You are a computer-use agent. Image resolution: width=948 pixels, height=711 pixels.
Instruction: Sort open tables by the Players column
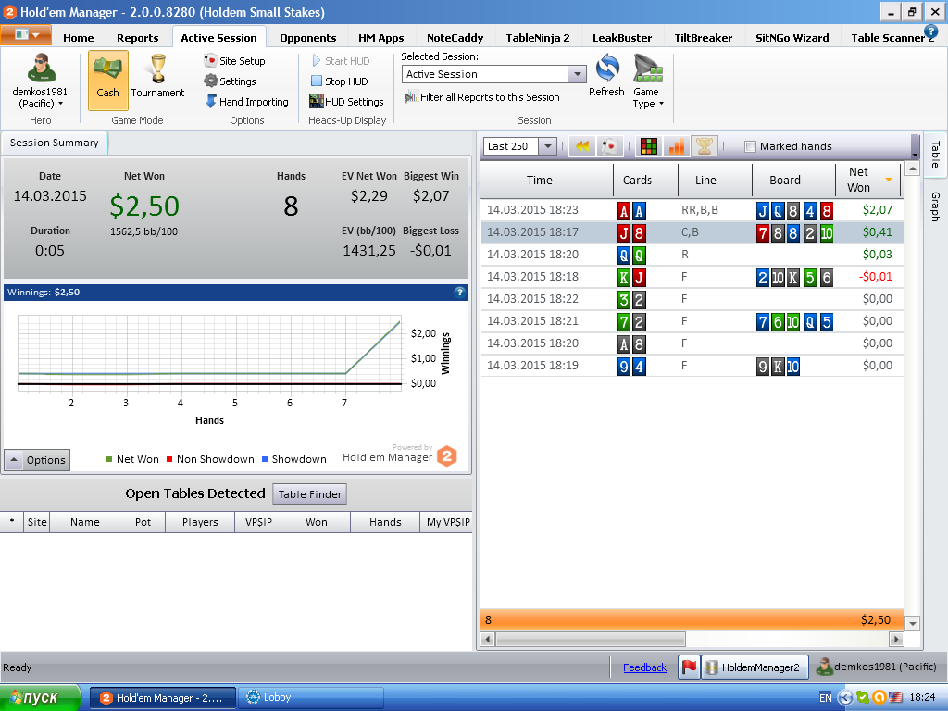tap(200, 522)
